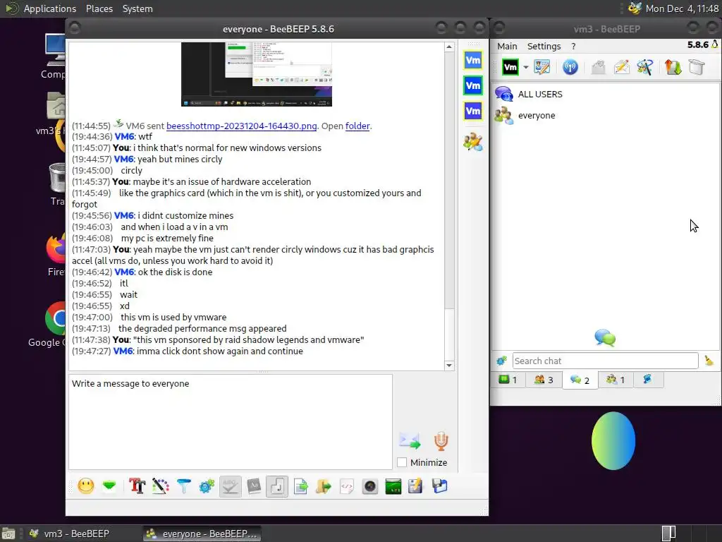Open the Places menu in top panel
This screenshot has height=542, width=722.
(99, 8)
